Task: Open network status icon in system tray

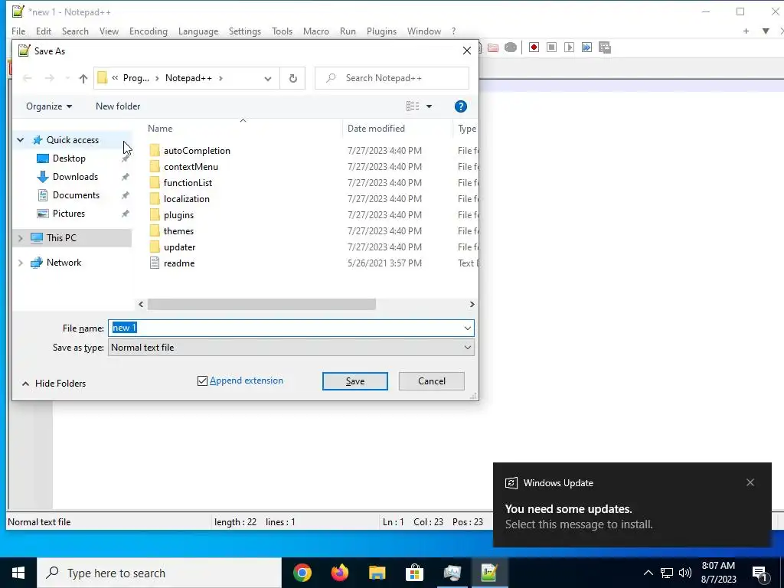Action: point(667,573)
